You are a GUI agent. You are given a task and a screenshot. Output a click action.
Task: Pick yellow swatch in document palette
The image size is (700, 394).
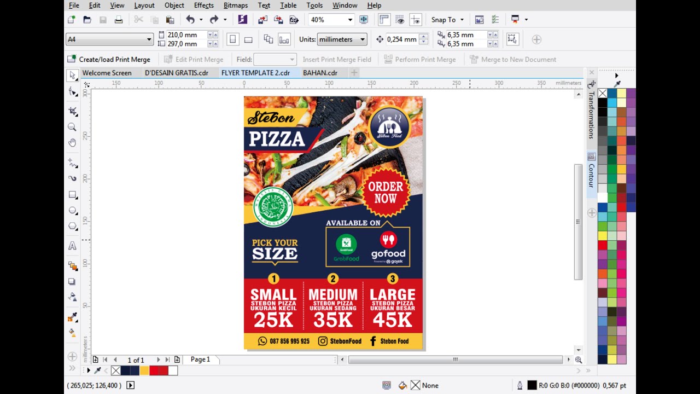click(x=144, y=370)
